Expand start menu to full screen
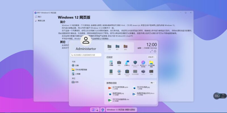Image resolution: width=227 pixels, height=113 pixels. click(x=151, y=51)
